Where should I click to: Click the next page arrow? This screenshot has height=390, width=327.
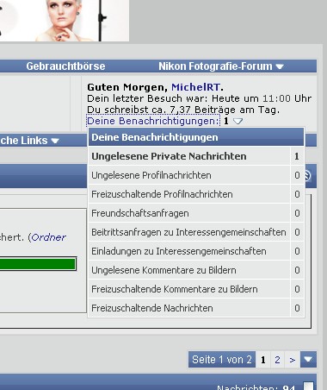(x=292, y=360)
